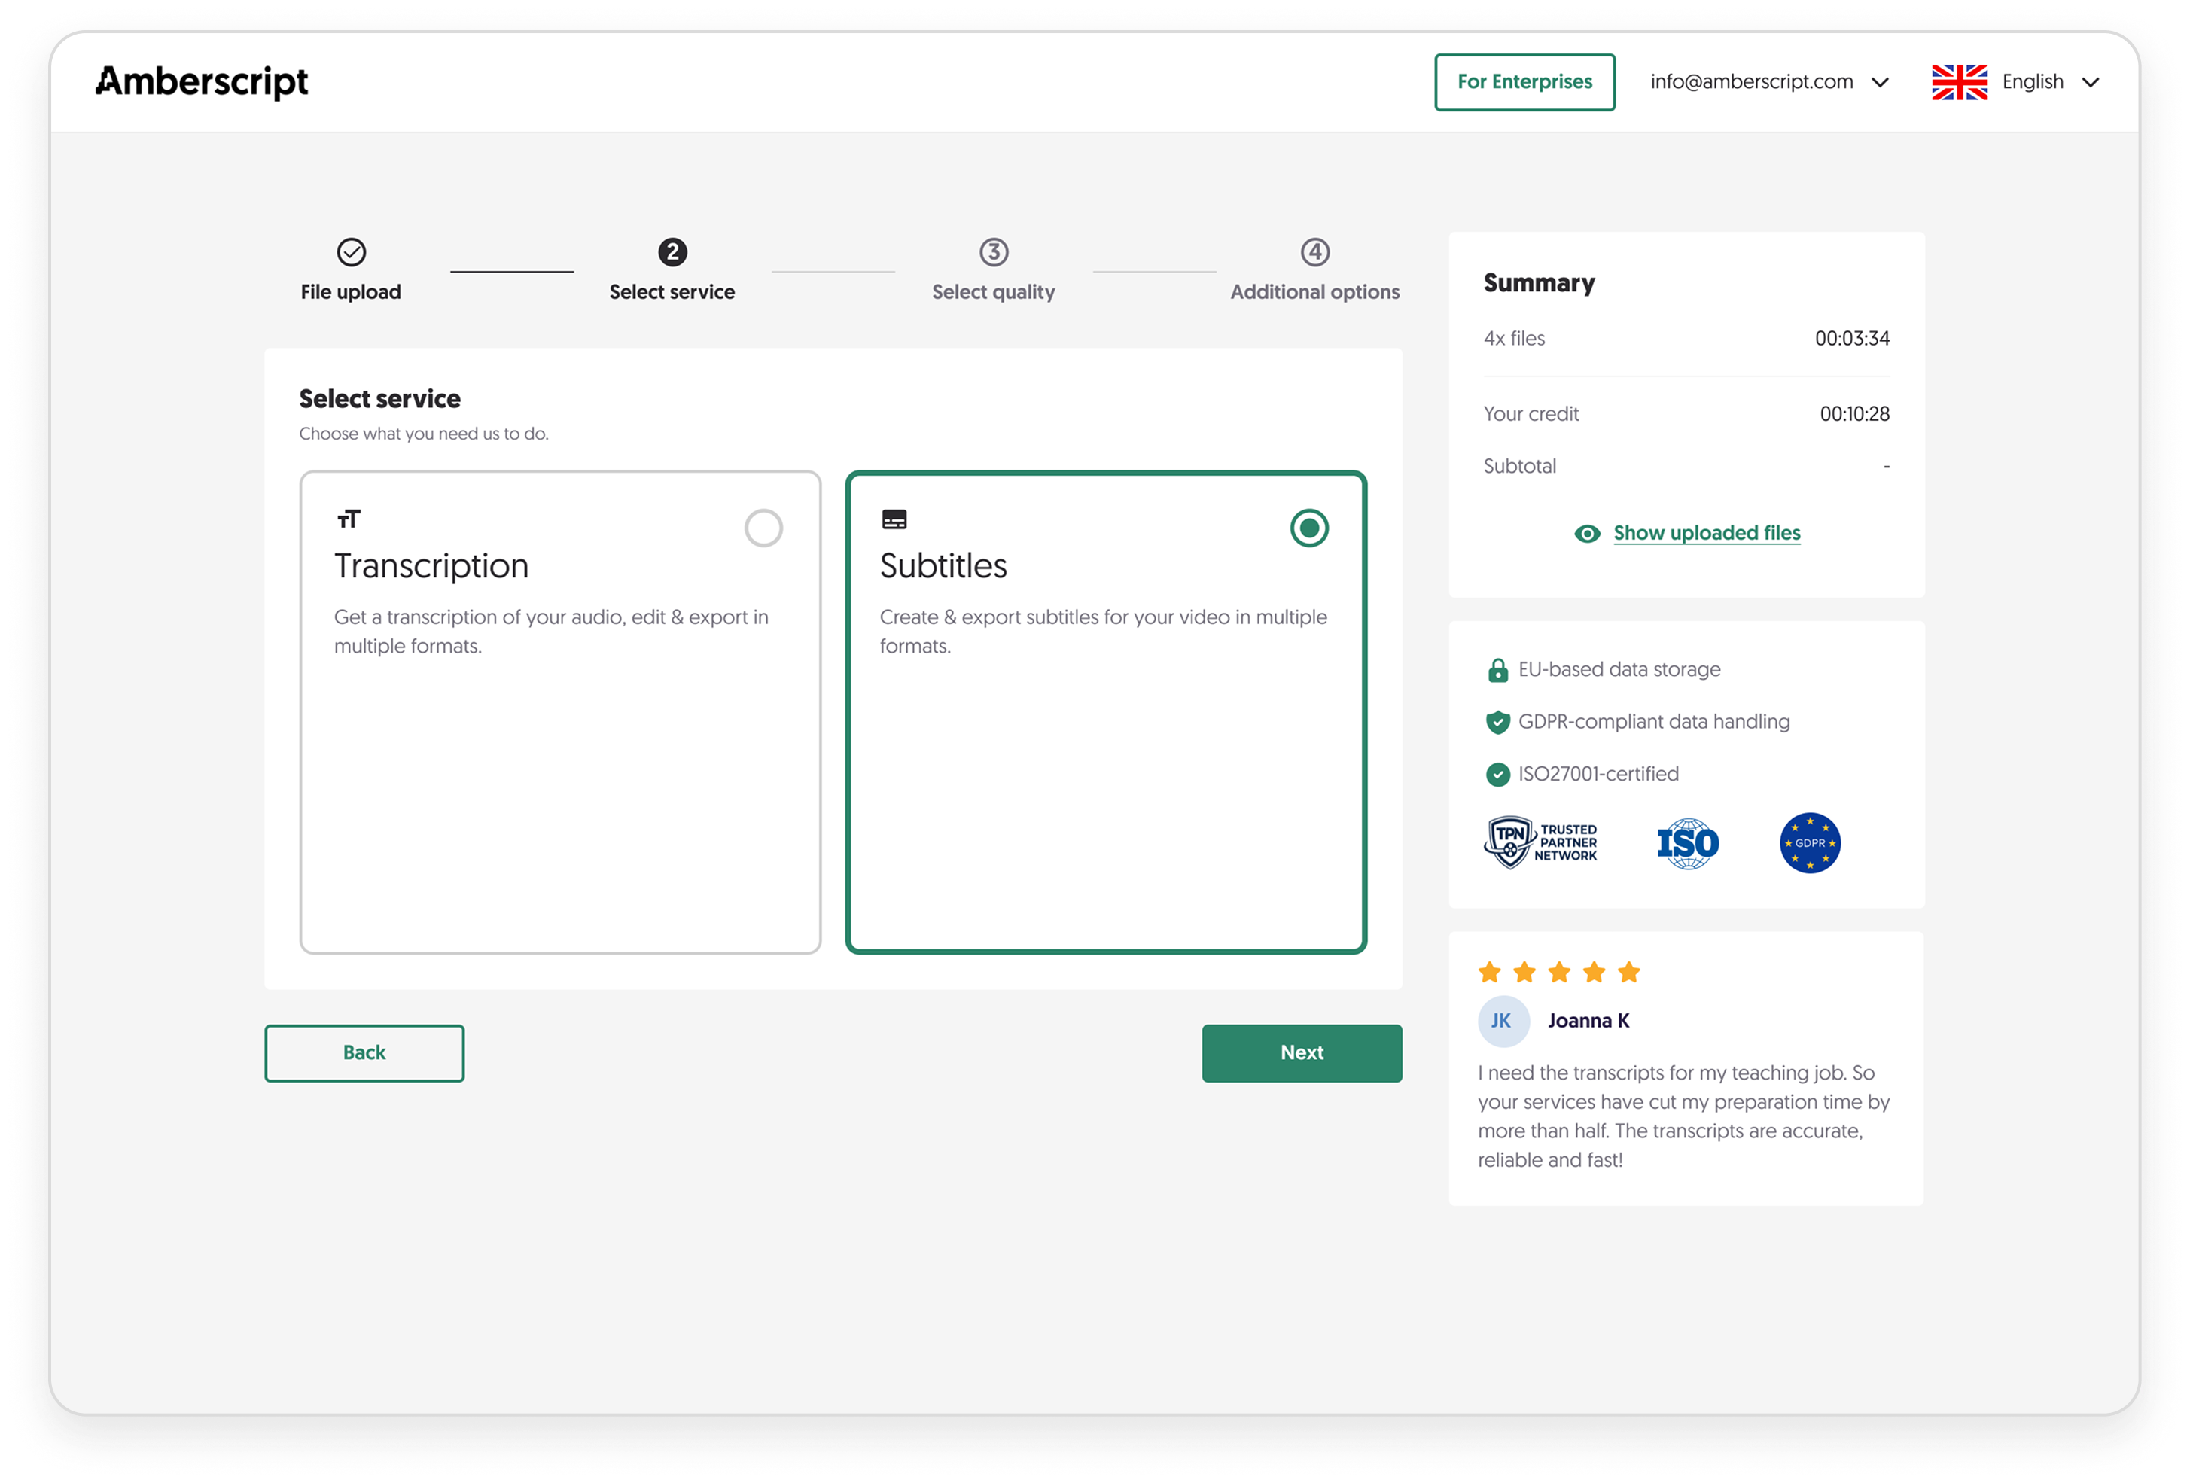Click the Show uploaded files link
The width and height of the screenshot is (2190, 1483).
(1707, 532)
